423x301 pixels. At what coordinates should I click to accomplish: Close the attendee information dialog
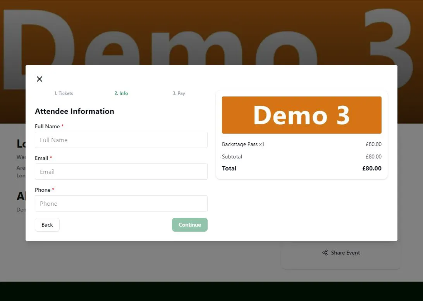[40, 79]
